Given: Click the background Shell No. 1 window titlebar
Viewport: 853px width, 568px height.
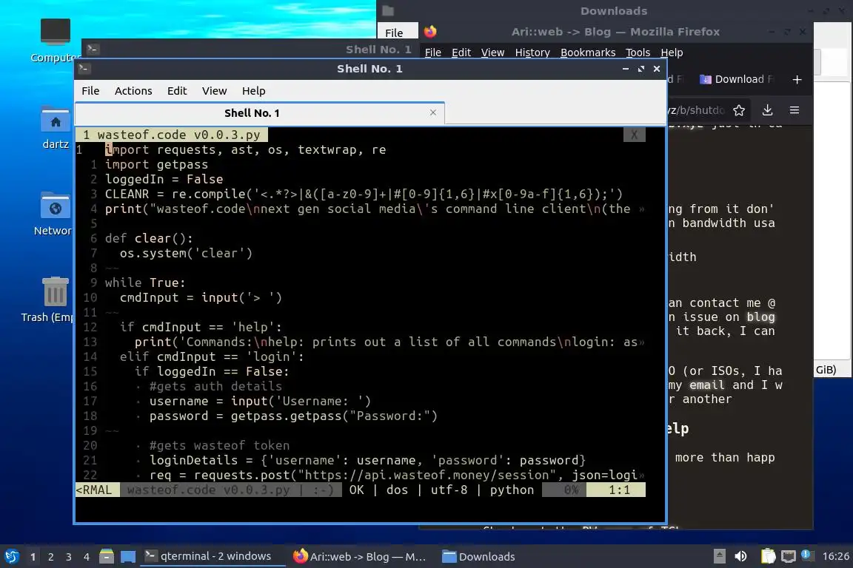Looking at the screenshot, I should 251,49.
